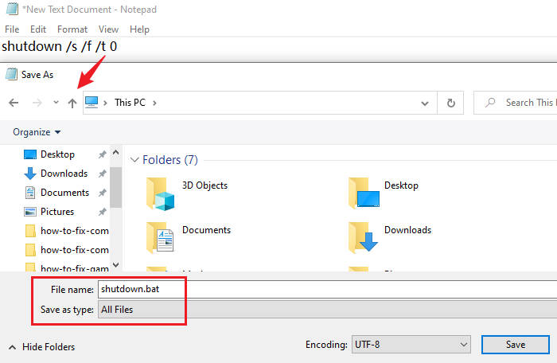Select Downloads in the quick access sidebar
The height and width of the screenshot is (363, 557).
pyautogui.click(x=64, y=174)
